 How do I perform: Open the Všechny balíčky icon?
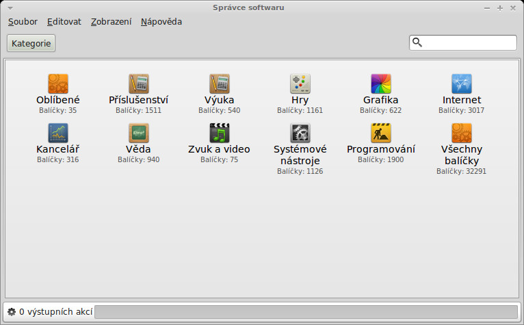coord(462,133)
